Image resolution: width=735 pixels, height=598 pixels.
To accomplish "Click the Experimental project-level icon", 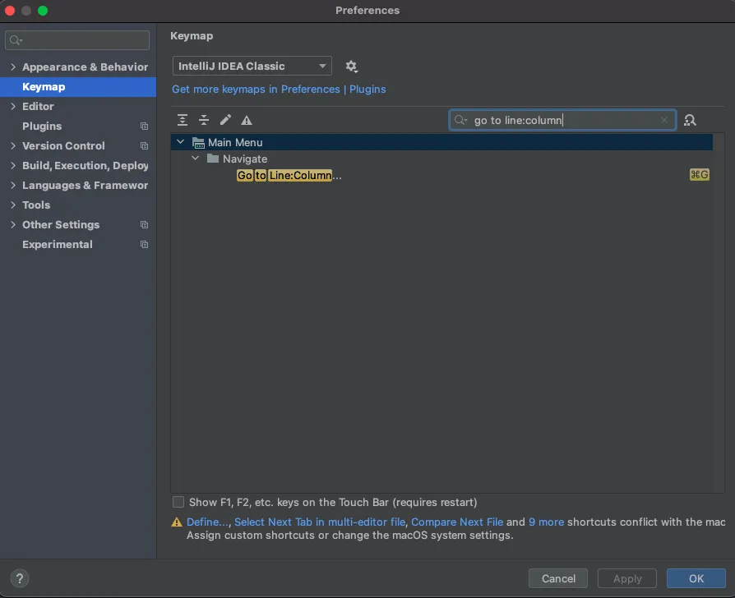I will 145,245.
